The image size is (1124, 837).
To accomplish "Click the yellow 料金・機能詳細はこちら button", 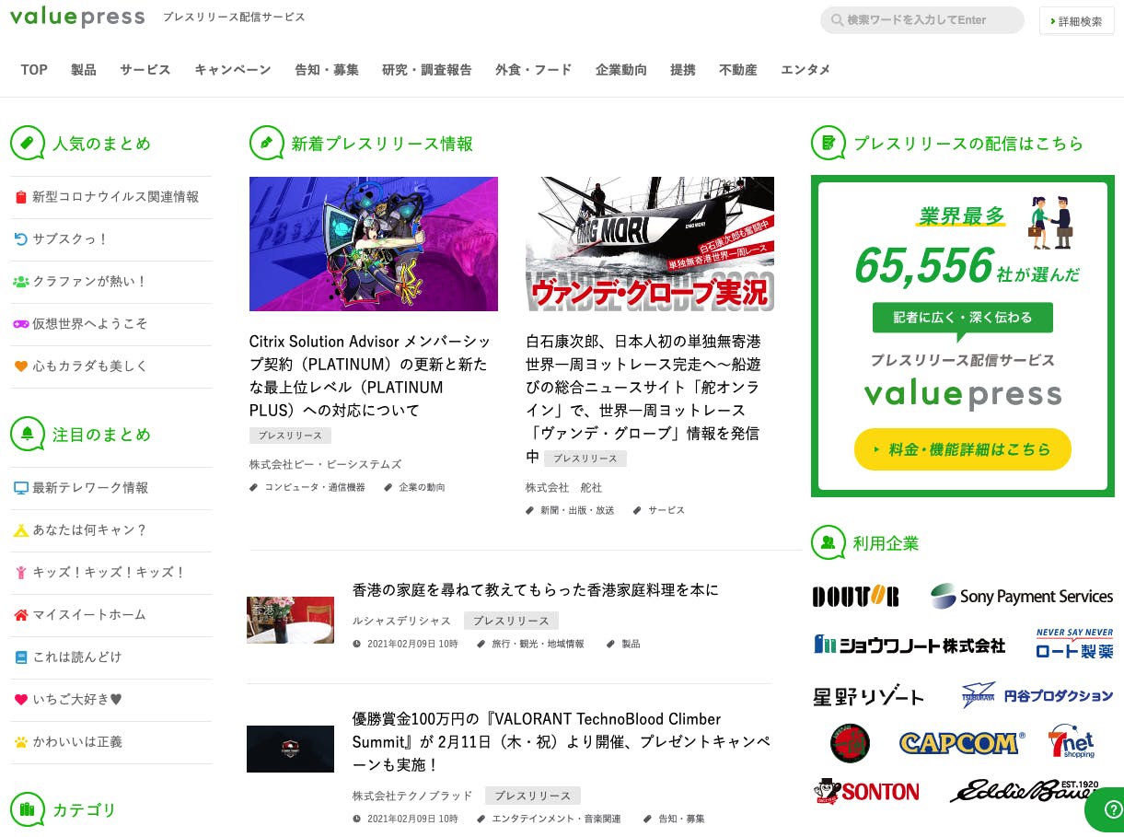I will click(x=962, y=449).
